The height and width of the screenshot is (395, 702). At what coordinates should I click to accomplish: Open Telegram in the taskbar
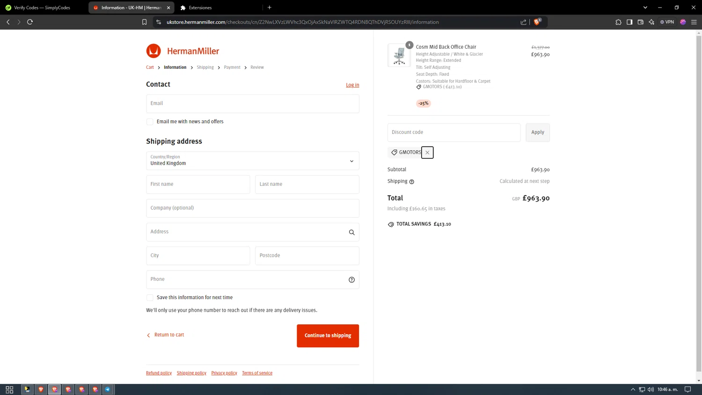click(108, 389)
